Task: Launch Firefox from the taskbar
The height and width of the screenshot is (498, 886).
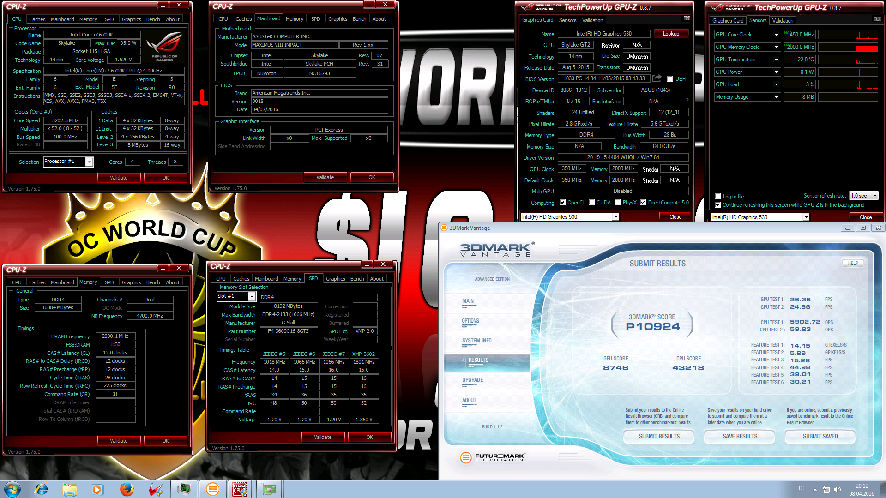Action: (x=127, y=489)
